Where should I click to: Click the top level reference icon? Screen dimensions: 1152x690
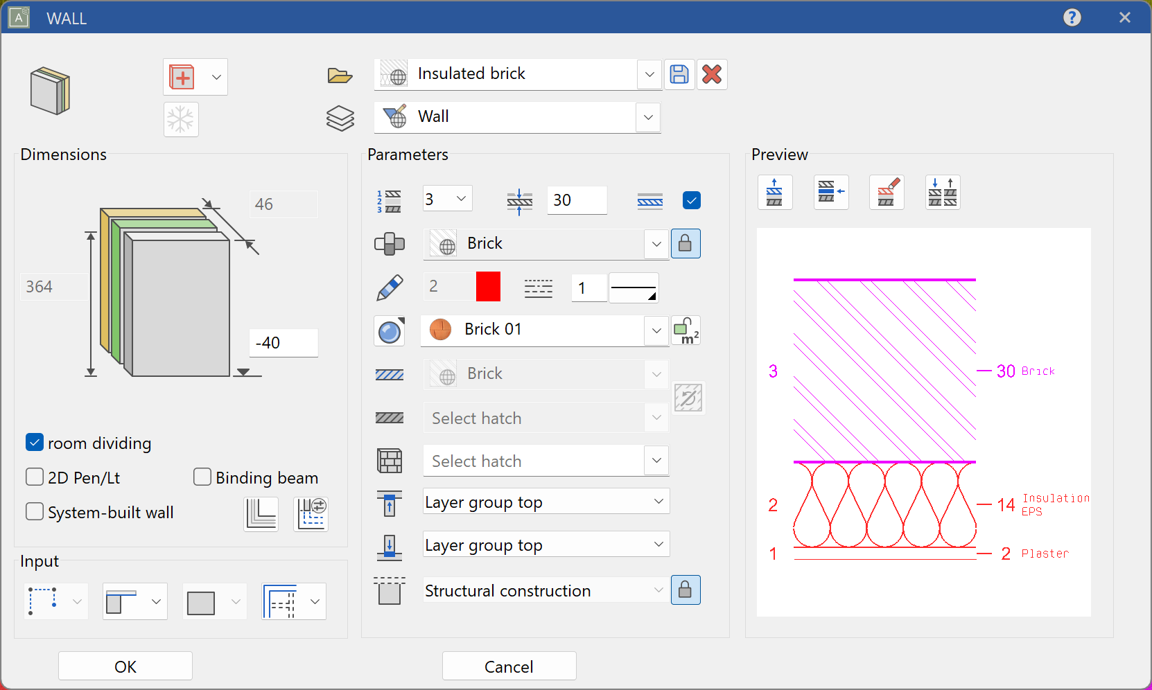(390, 503)
